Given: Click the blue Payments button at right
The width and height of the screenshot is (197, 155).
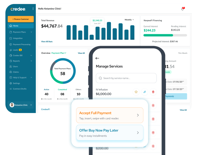Looking at the screenshot, I should pos(176,96).
